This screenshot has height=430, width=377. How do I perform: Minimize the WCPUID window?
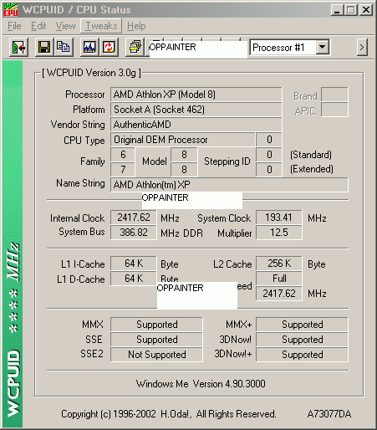tap(337, 10)
